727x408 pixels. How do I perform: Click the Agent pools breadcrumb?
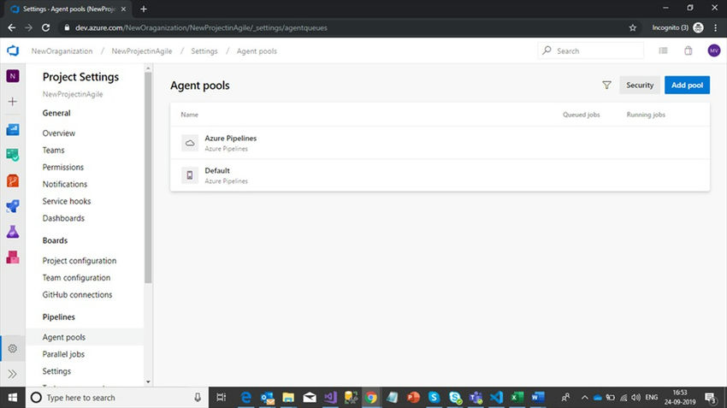coord(257,51)
